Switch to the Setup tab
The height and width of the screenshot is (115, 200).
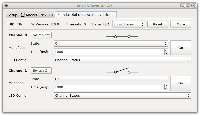(12, 15)
